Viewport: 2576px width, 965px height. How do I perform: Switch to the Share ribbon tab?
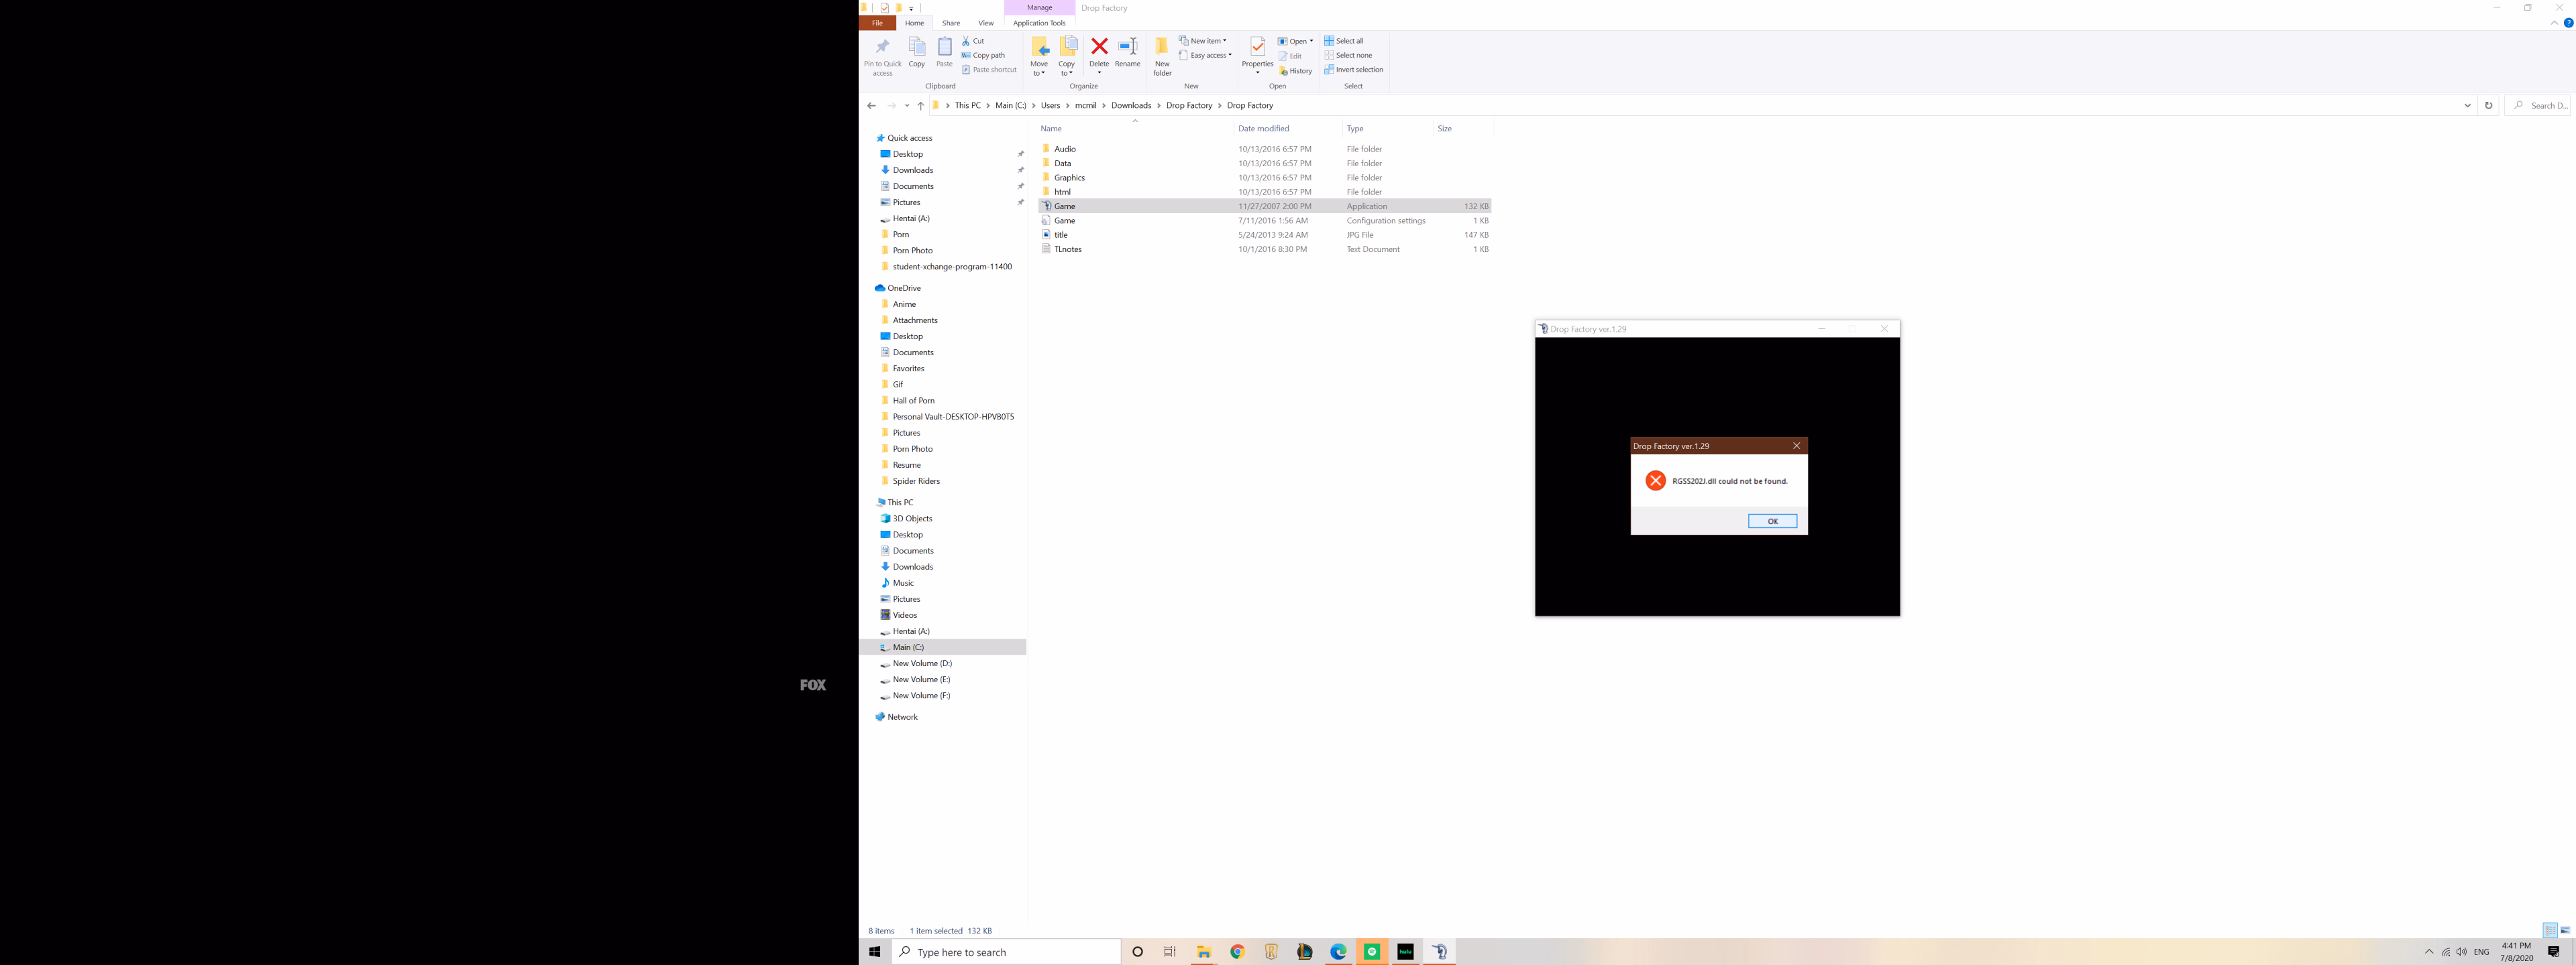pos(951,23)
